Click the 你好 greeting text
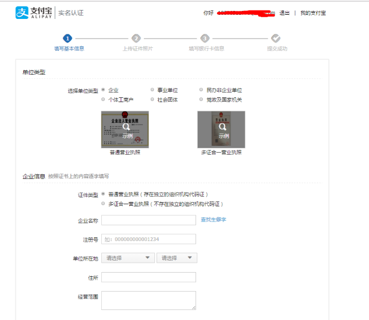 coord(209,13)
